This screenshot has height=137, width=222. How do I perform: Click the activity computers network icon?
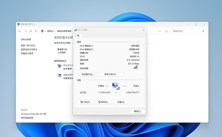pyautogui.click(x=116, y=86)
